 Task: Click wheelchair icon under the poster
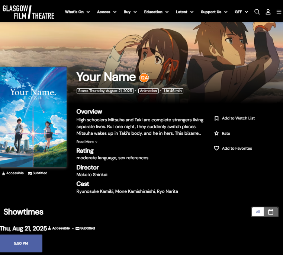click(x=3, y=173)
